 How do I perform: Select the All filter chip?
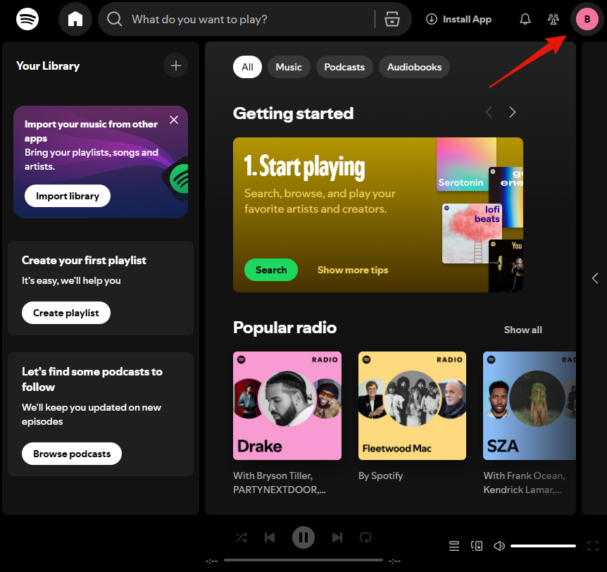[247, 67]
